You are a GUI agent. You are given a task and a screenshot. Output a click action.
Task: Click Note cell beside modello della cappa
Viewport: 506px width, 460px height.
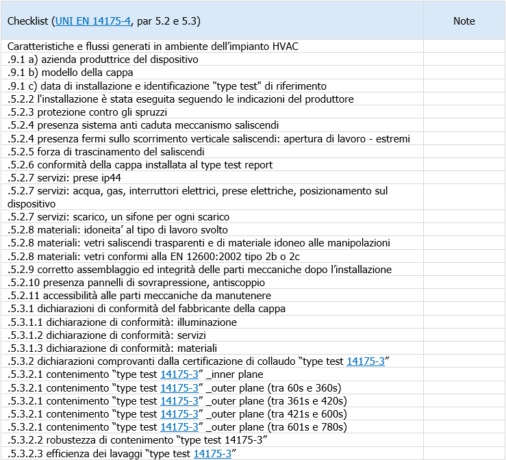464,73
